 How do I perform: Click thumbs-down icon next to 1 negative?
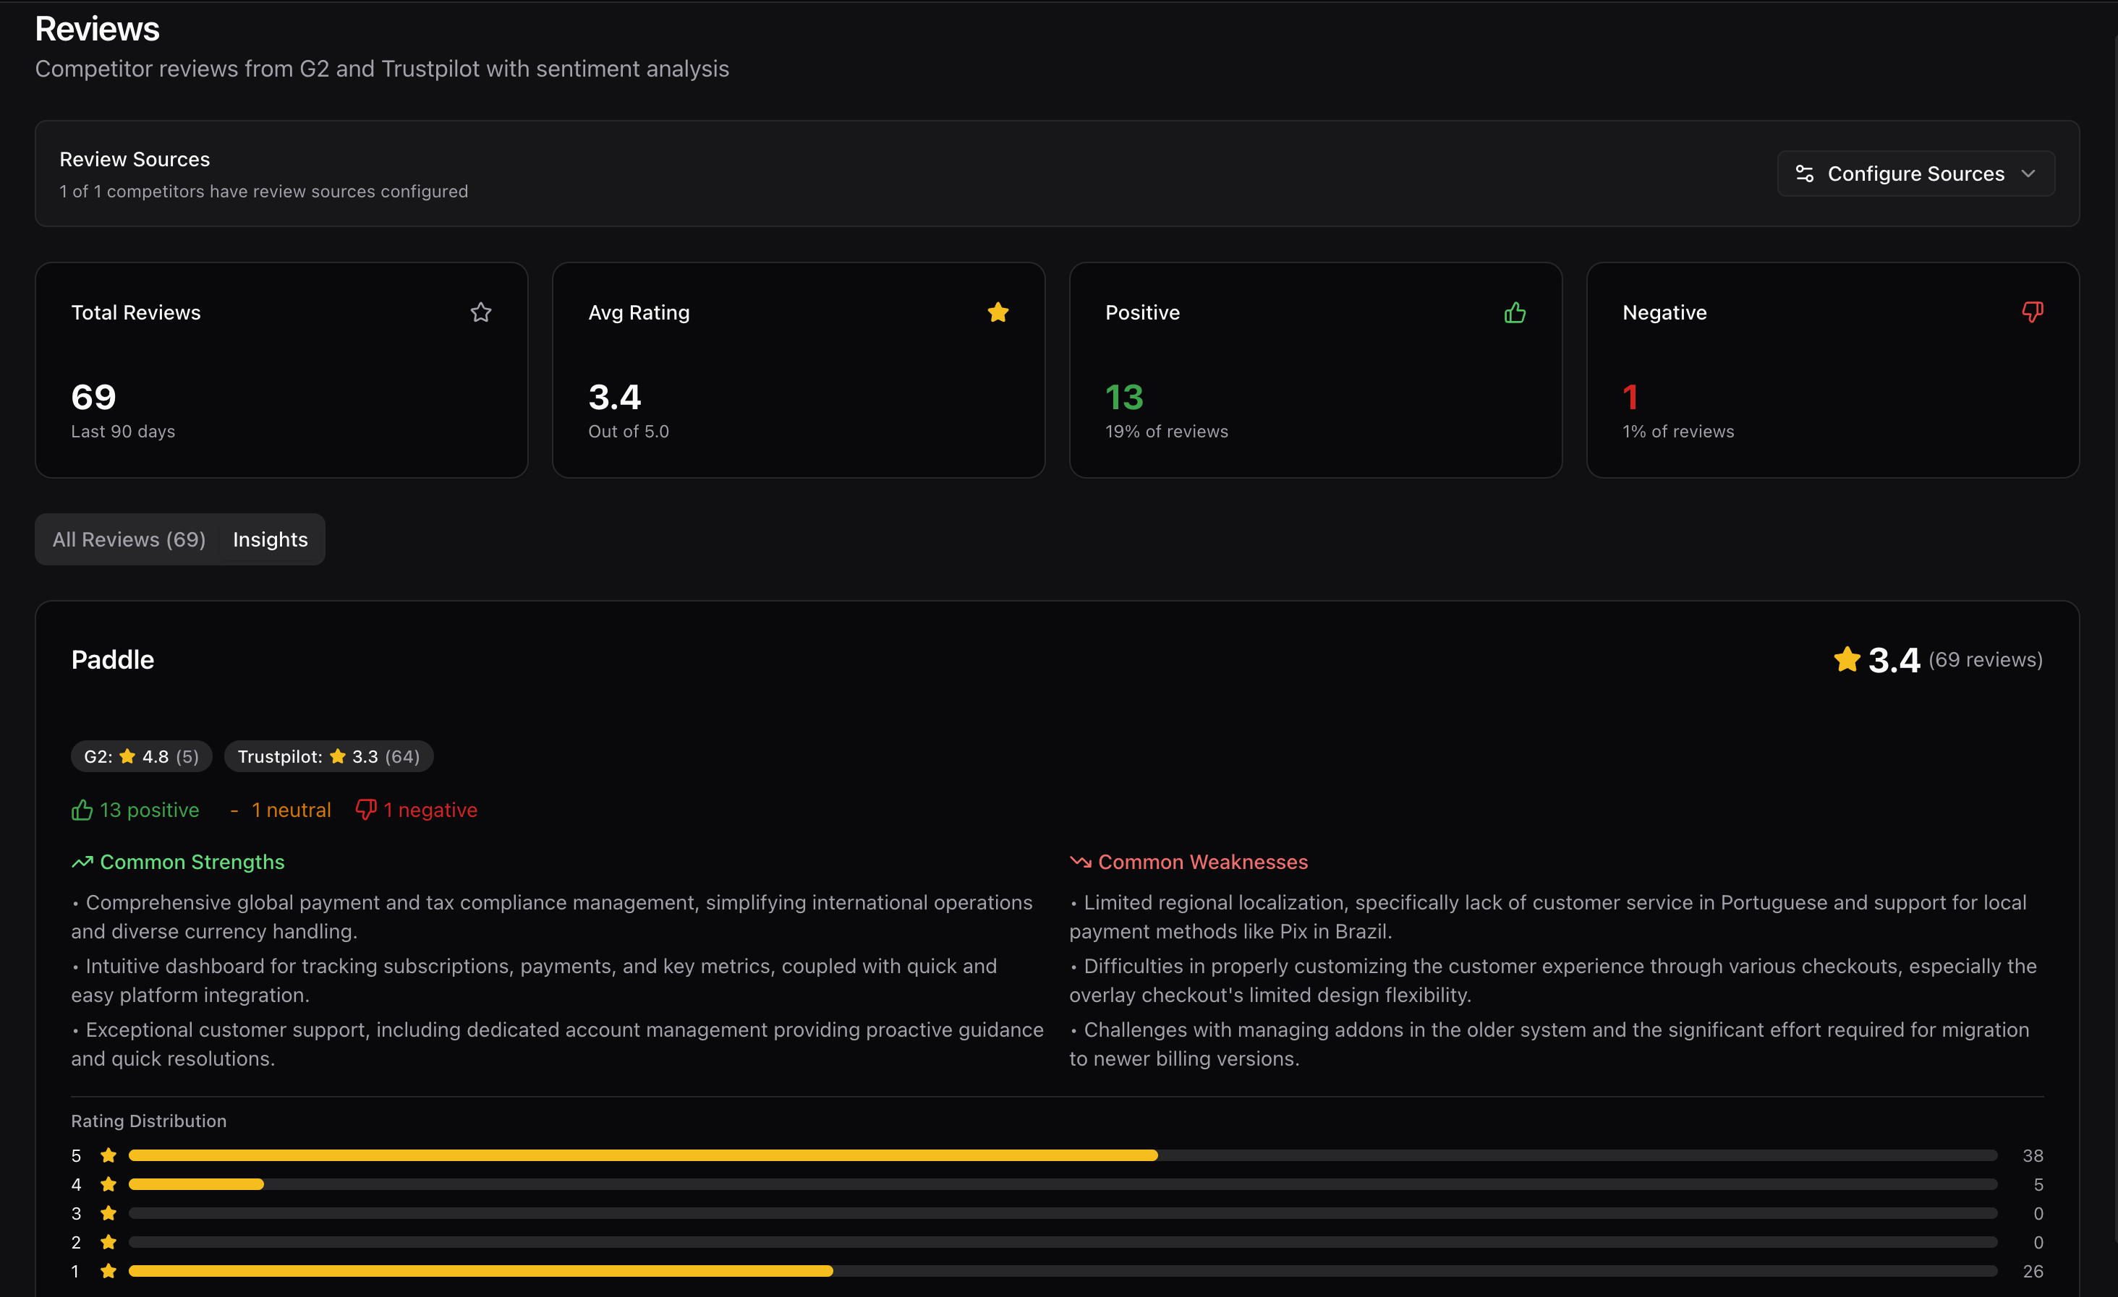(366, 810)
